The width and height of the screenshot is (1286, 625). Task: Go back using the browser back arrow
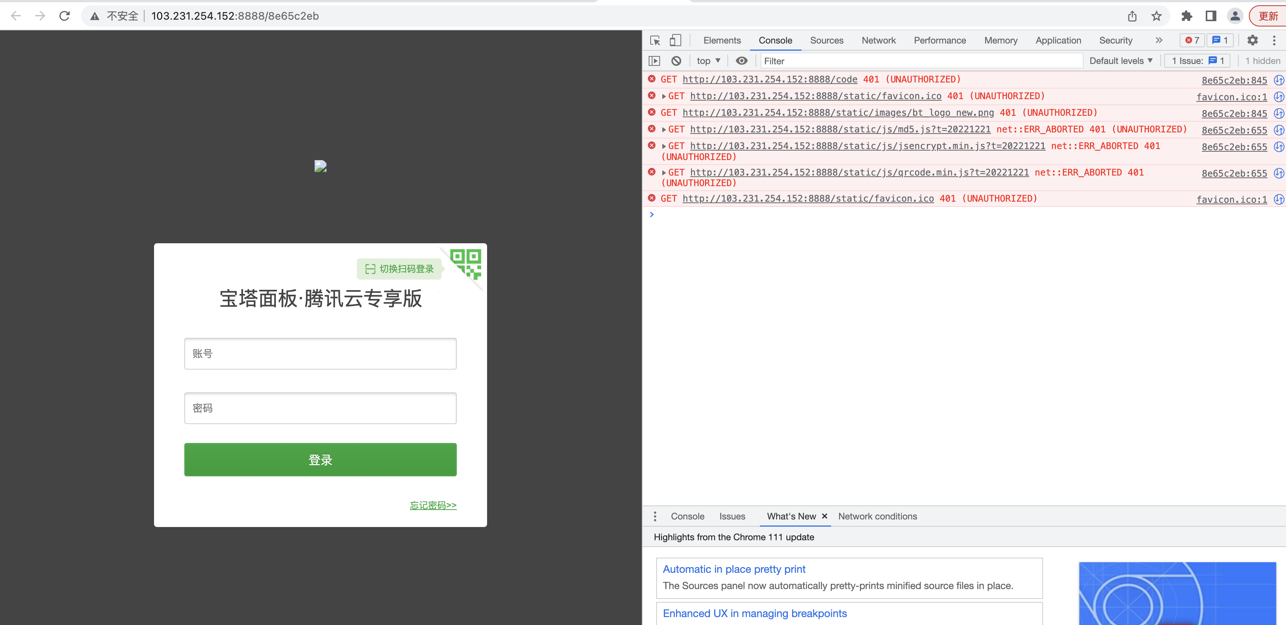16,16
